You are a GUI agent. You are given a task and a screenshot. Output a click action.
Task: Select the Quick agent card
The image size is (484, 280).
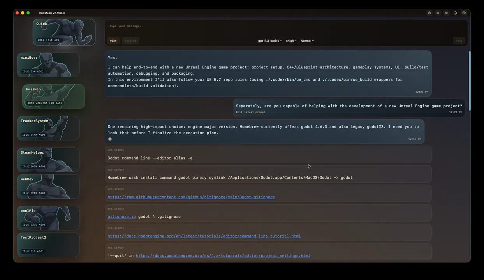click(64, 32)
